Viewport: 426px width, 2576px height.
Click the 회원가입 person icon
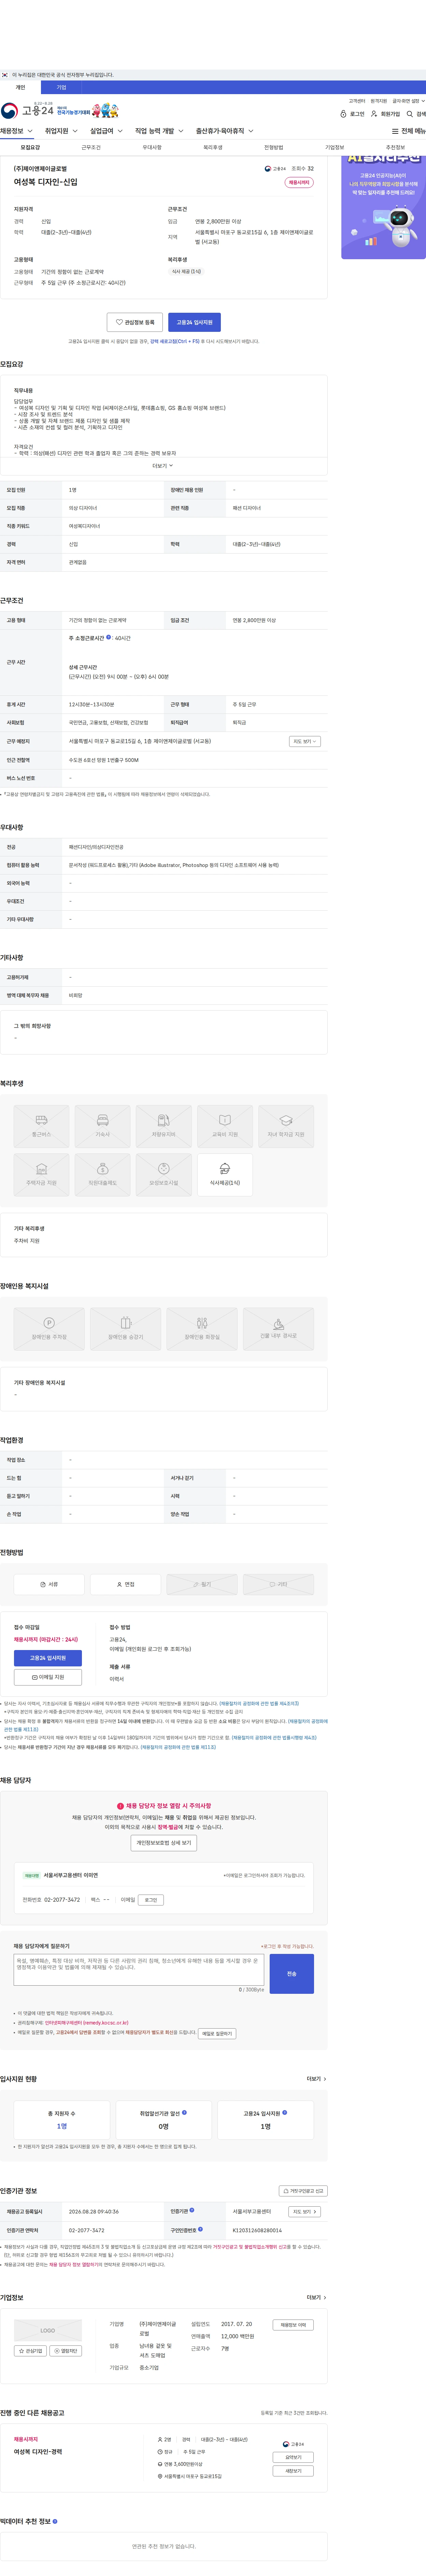[x=374, y=114]
